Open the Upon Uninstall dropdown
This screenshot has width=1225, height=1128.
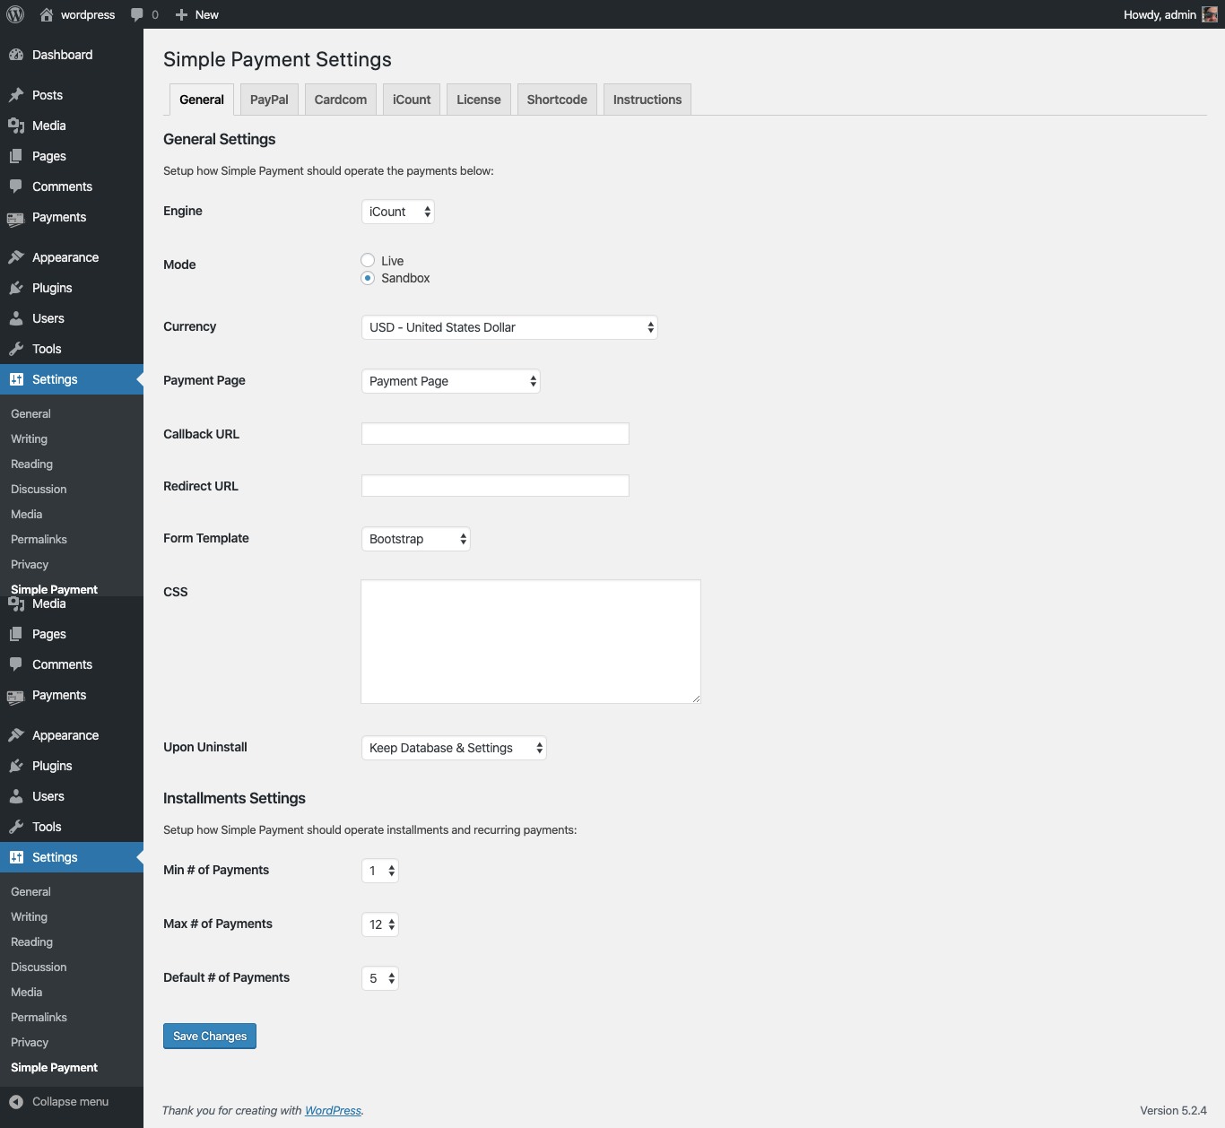click(454, 748)
